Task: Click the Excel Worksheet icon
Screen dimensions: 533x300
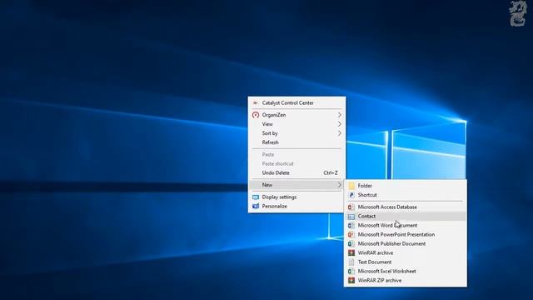Action: pos(351,271)
